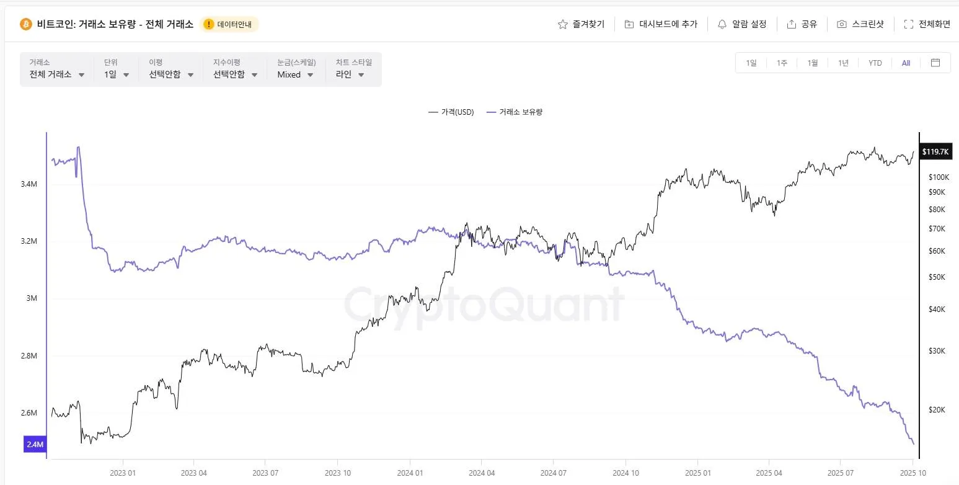
Task: Open the 데이터안내 info badge
Action: [x=229, y=24]
